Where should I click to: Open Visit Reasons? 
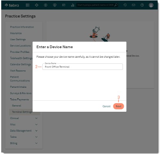pos(18,71)
